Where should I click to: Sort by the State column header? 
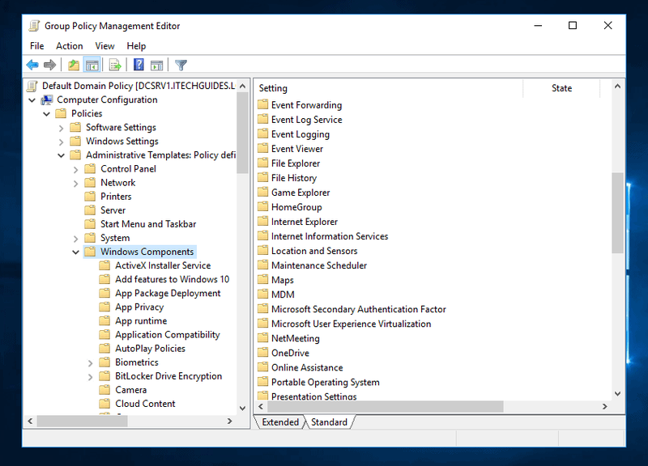[x=561, y=88]
